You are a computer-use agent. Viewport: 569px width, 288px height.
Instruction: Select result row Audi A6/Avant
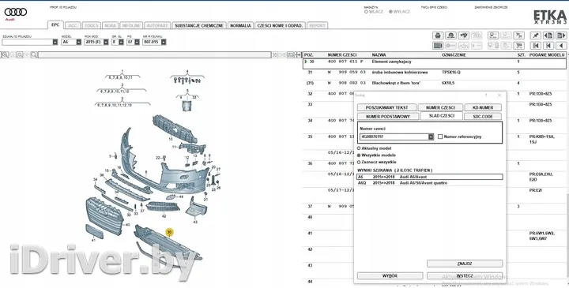click(x=430, y=177)
